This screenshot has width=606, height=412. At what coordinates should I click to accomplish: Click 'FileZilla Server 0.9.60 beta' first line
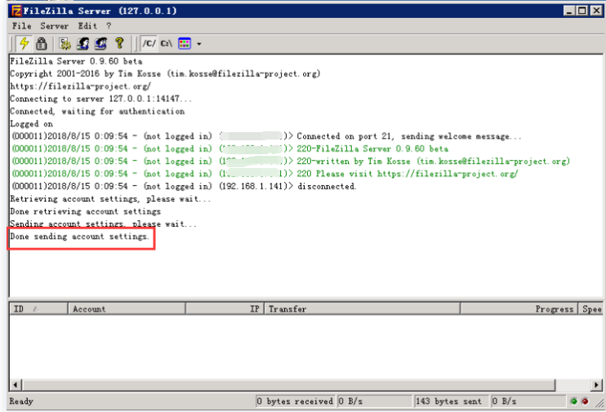coord(76,61)
